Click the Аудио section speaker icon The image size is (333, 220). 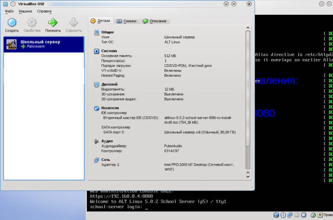tap(97, 141)
